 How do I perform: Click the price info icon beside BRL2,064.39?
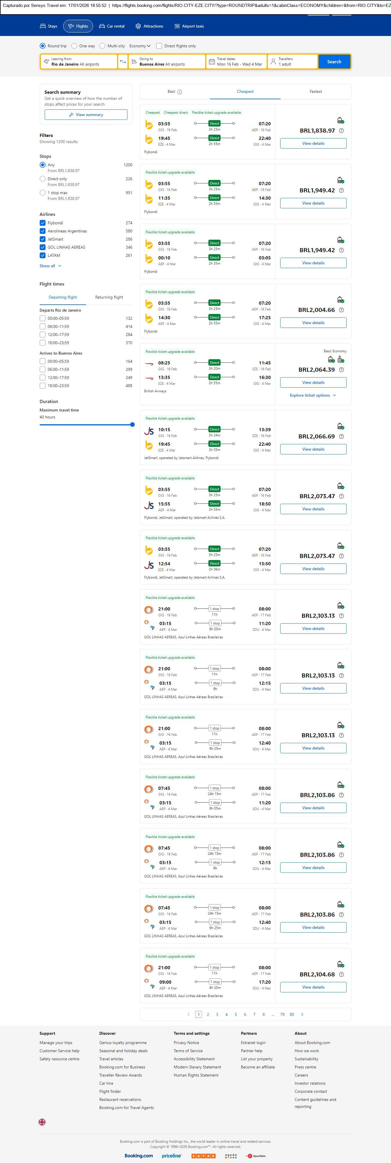click(x=341, y=370)
